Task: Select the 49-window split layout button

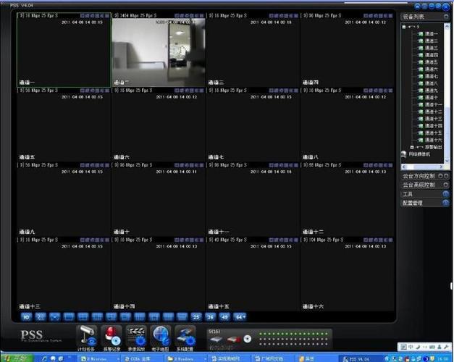Action: click(x=224, y=317)
